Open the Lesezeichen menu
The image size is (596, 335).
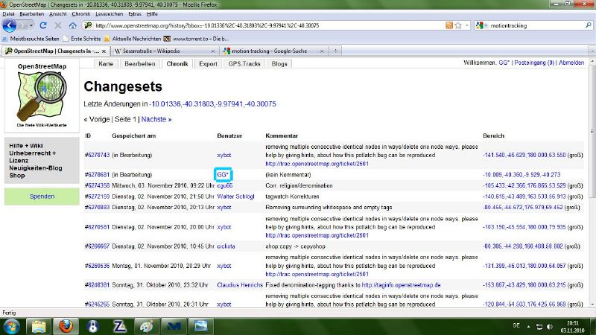click(x=109, y=14)
